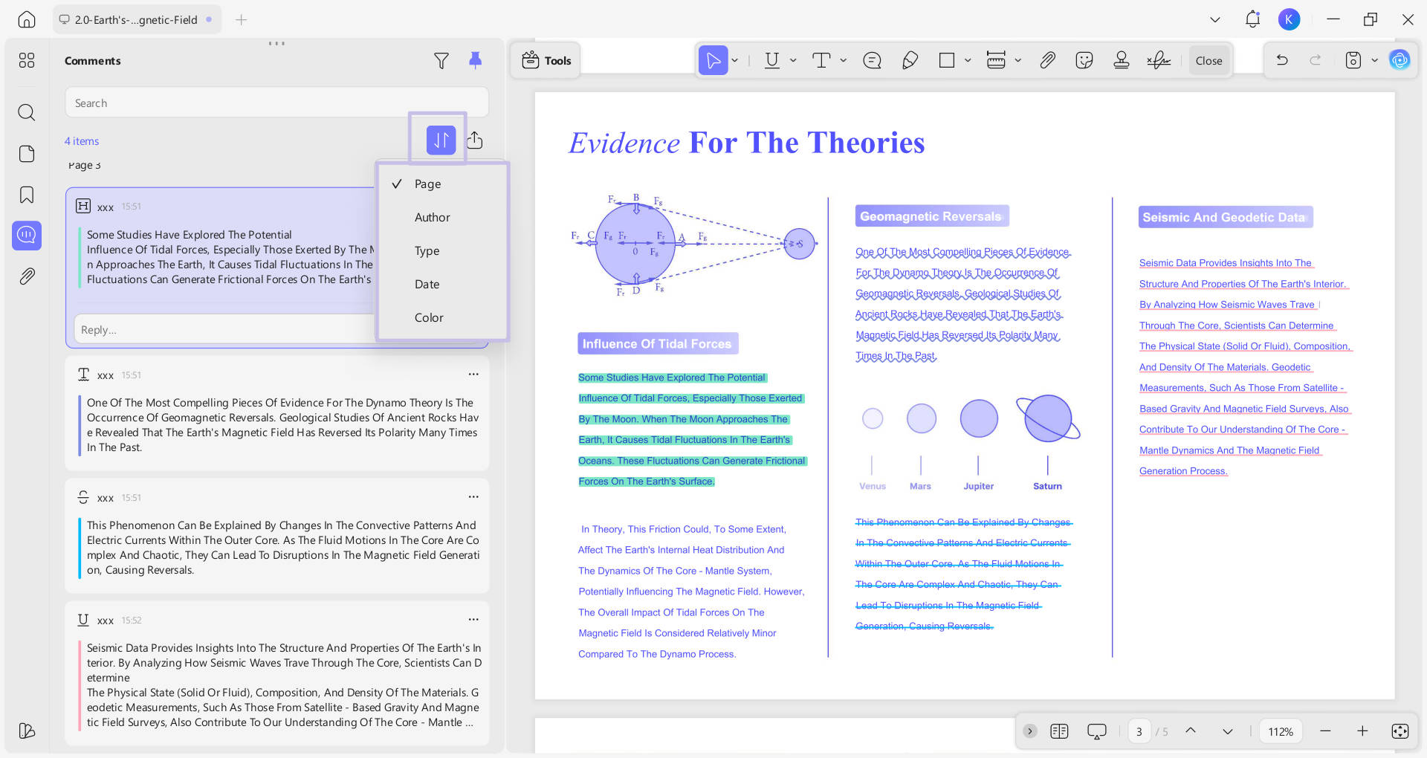
Task: Sort comments by Page
Action: tap(442, 184)
